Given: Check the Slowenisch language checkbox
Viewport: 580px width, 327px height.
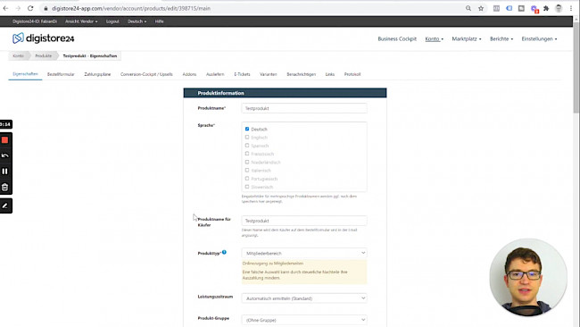Looking at the screenshot, I should point(247,187).
